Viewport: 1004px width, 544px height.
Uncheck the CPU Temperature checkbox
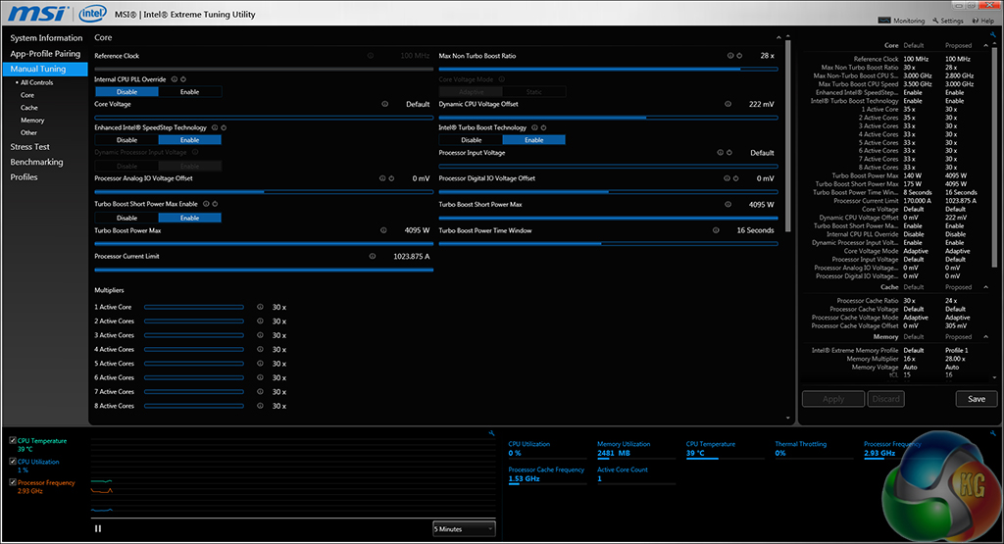[12, 442]
